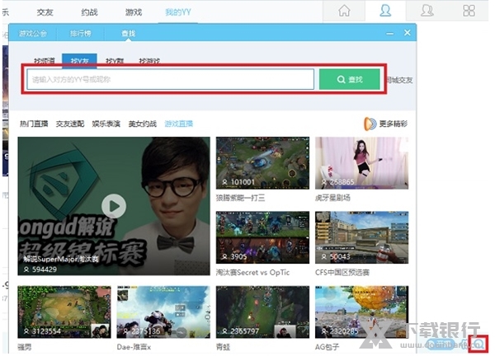Viewport: 495px width, 356px height.
Task: Open the Dae-雅言x stream thumbnail
Action: (163, 312)
